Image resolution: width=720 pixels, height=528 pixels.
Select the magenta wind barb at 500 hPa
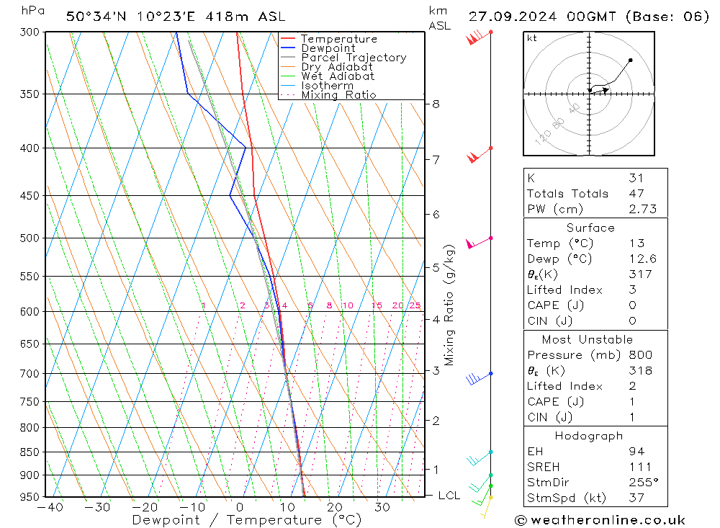[480, 242]
